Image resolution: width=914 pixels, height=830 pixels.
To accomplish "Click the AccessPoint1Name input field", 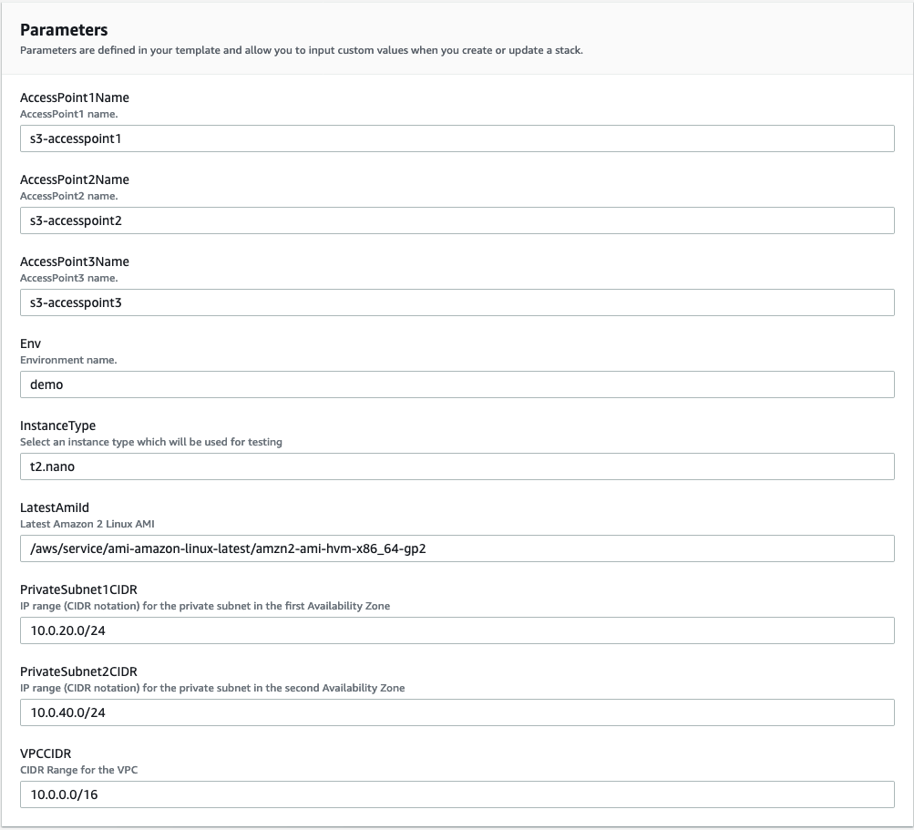I will [456, 138].
